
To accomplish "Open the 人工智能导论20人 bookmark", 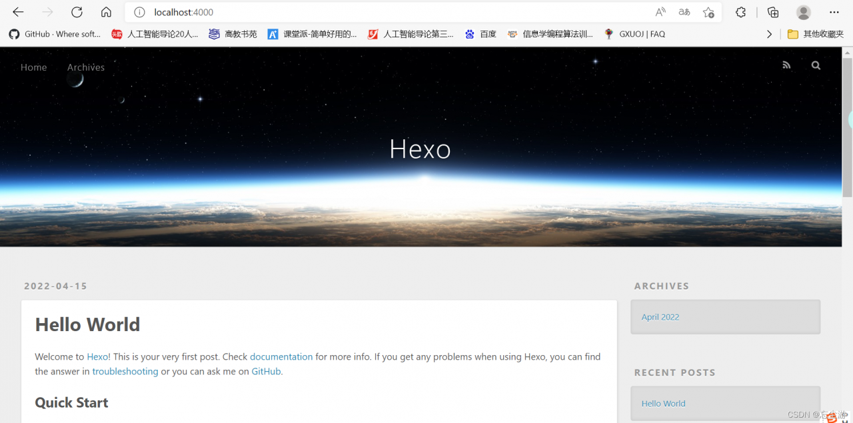I will point(155,34).
